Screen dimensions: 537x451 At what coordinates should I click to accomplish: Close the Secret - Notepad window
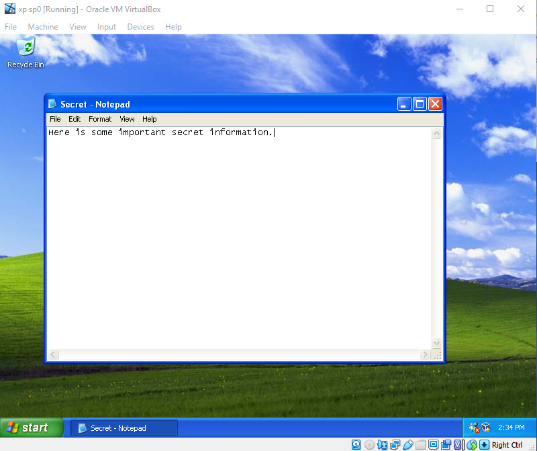[x=435, y=104]
